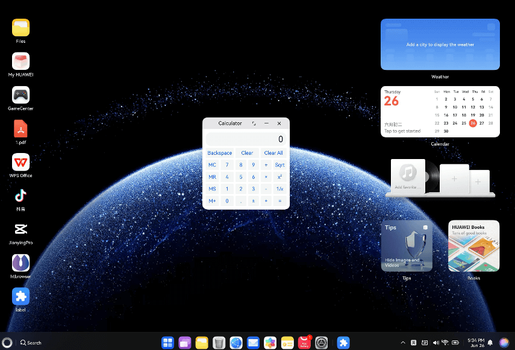Open the notification bell in the taskbar
This screenshot has height=350, width=515.
(x=490, y=342)
